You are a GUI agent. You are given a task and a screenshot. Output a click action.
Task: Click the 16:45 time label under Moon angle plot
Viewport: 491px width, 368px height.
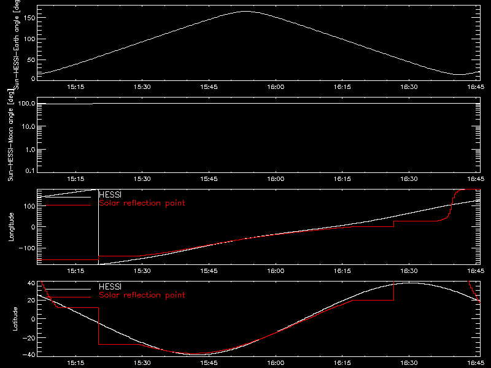(476, 179)
